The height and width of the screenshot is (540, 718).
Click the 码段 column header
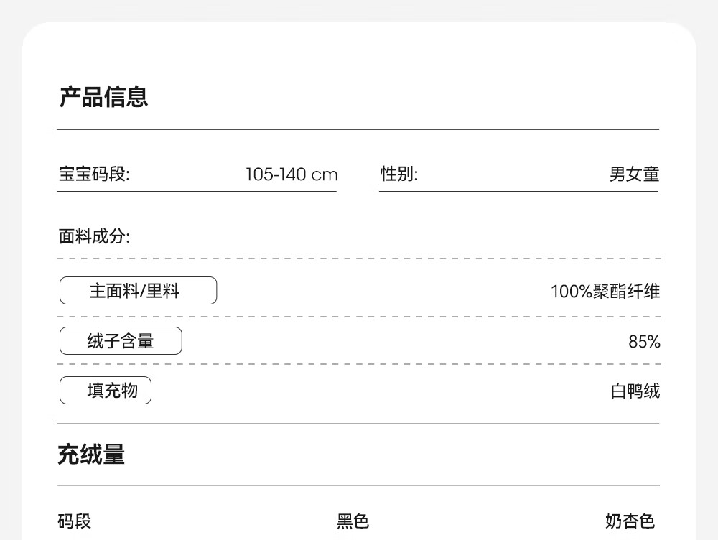pos(75,521)
